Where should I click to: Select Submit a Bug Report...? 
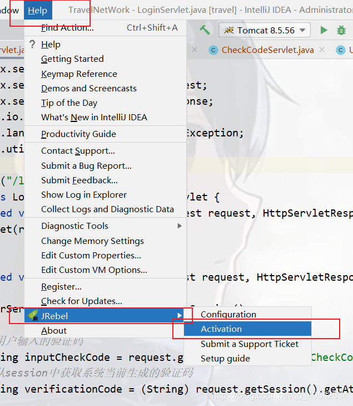(106, 166)
